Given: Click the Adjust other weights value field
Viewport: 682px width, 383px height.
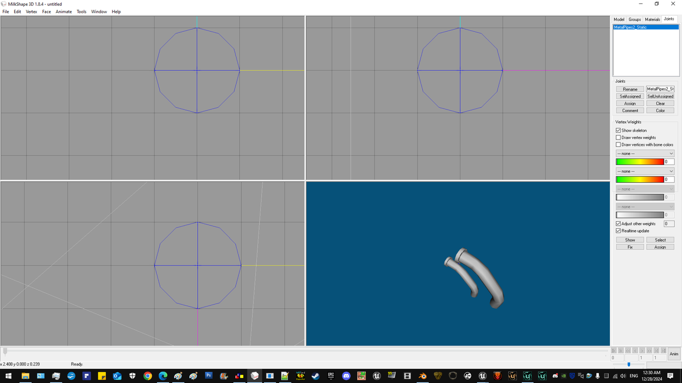Looking at the screenshot, I should (x=669, y=224).
